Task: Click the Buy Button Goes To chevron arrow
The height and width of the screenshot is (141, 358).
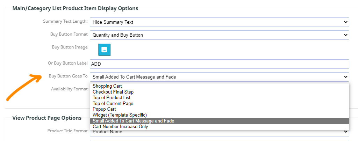Action: click(345, 77)
